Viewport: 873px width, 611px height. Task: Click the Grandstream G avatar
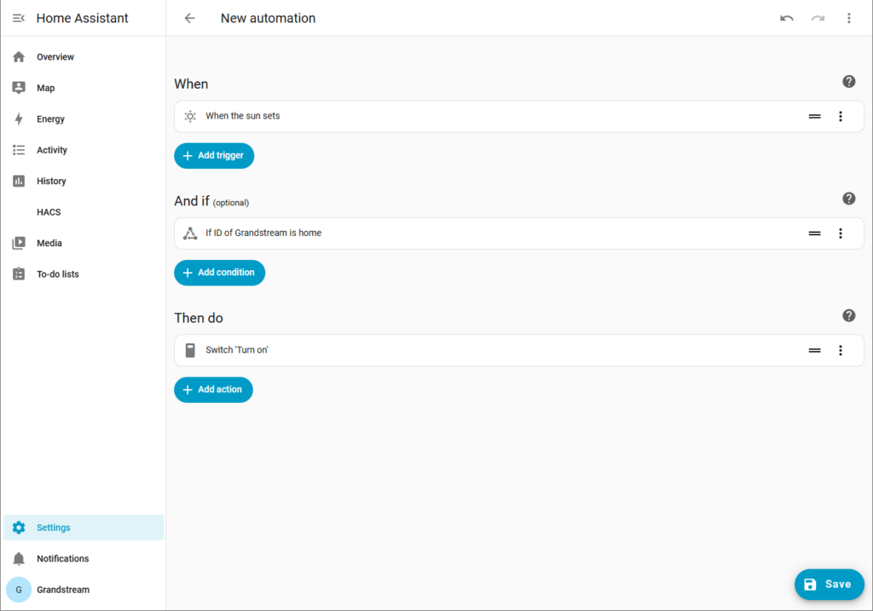click(19, 590)
